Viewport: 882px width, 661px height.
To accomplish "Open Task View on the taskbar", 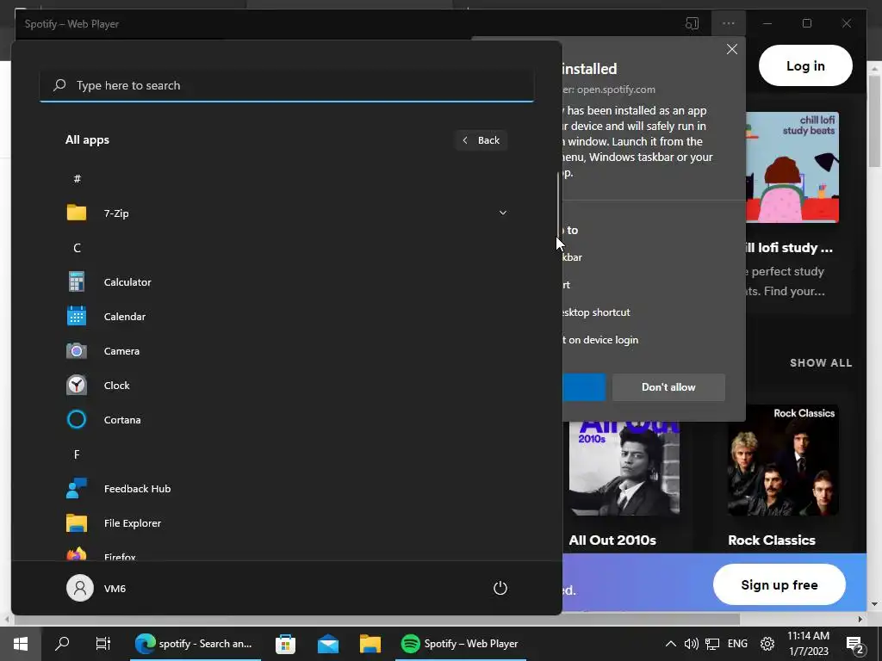I will (x=103, y=644).
